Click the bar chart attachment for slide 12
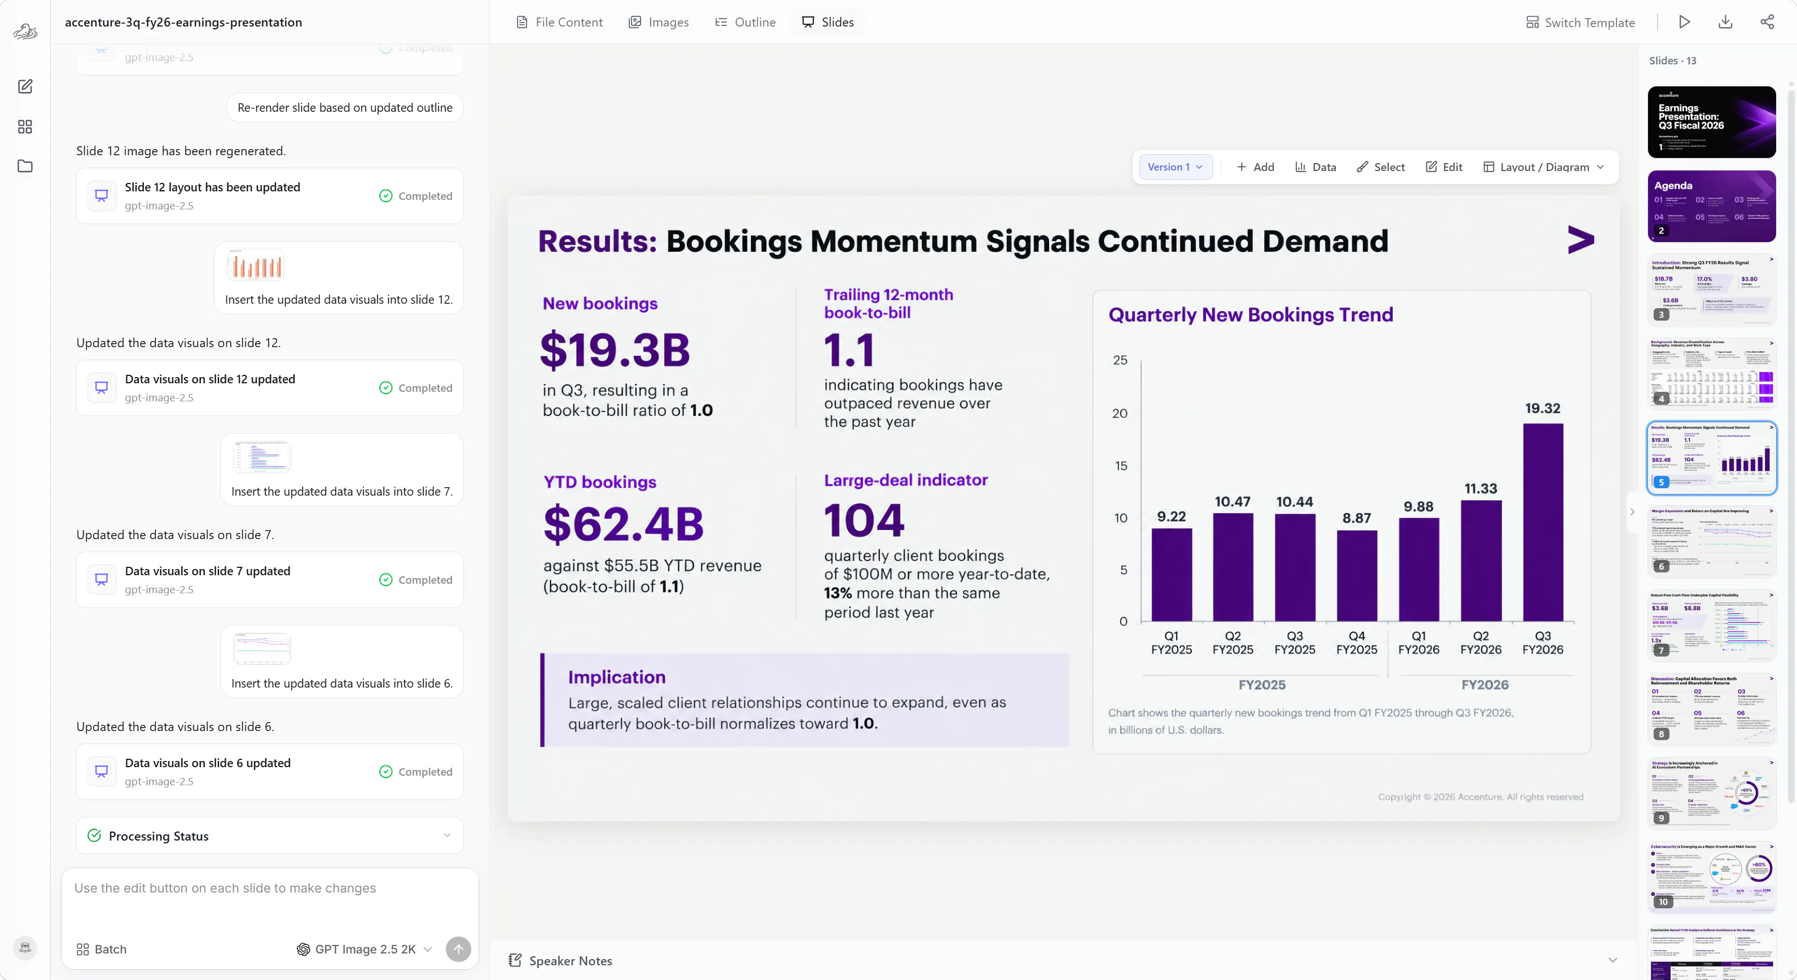The width and height of the screenshot is (1797, 980). click(x=255, y=265)
